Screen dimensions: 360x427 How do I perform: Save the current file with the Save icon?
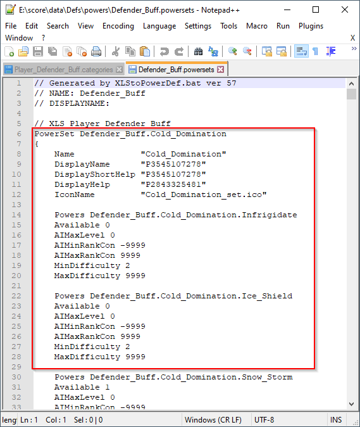click(38, 51)
